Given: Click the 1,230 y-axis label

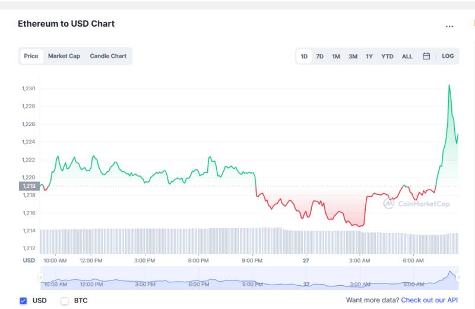Looking at the screenshot, I should (x=28, y=89).
